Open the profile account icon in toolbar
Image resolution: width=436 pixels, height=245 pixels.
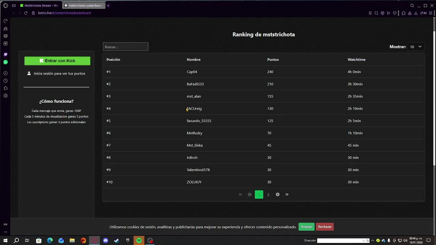[x=410, y=13]
